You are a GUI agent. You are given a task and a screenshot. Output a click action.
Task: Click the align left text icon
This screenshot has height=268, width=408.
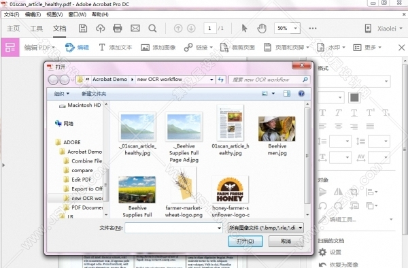[x=322, y=127]
